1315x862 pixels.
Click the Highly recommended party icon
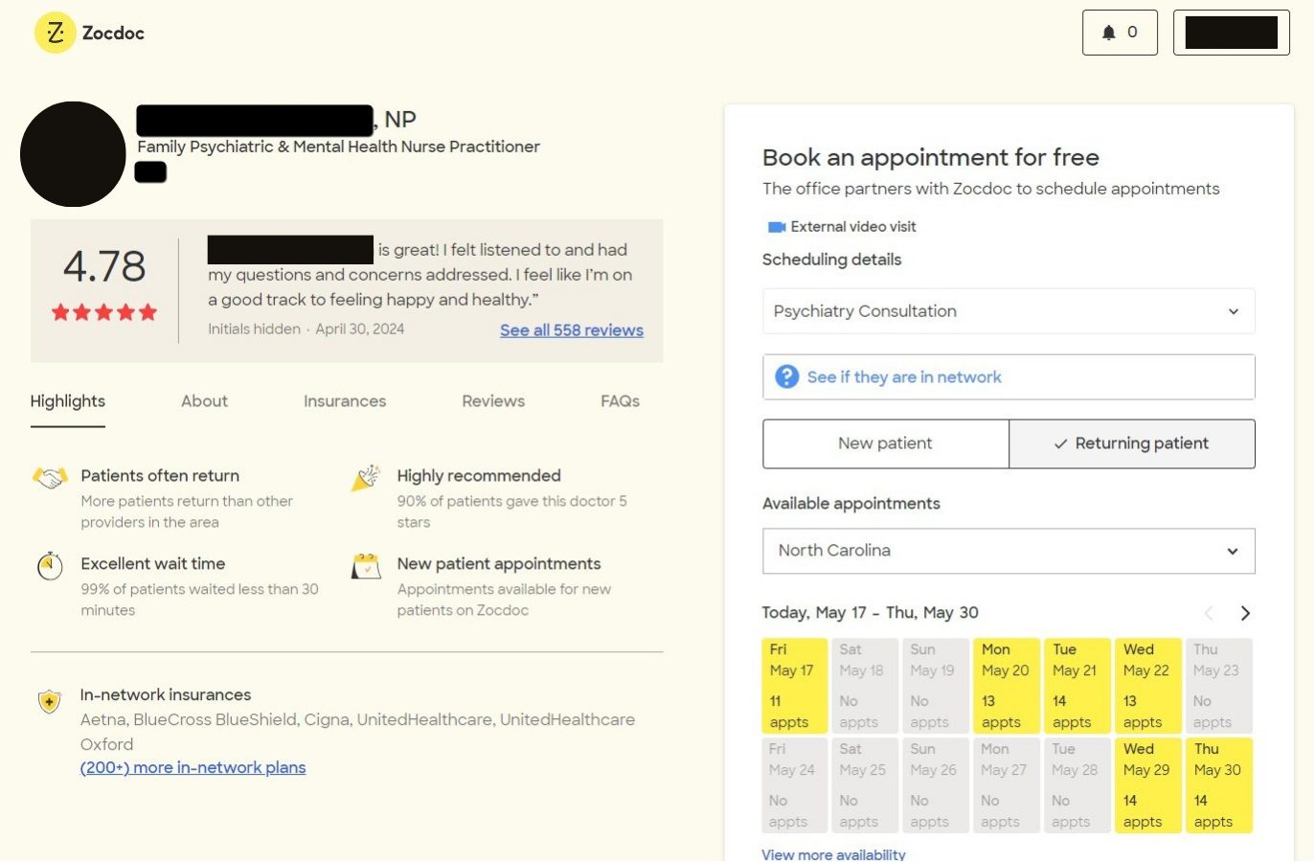click(366, 477)
